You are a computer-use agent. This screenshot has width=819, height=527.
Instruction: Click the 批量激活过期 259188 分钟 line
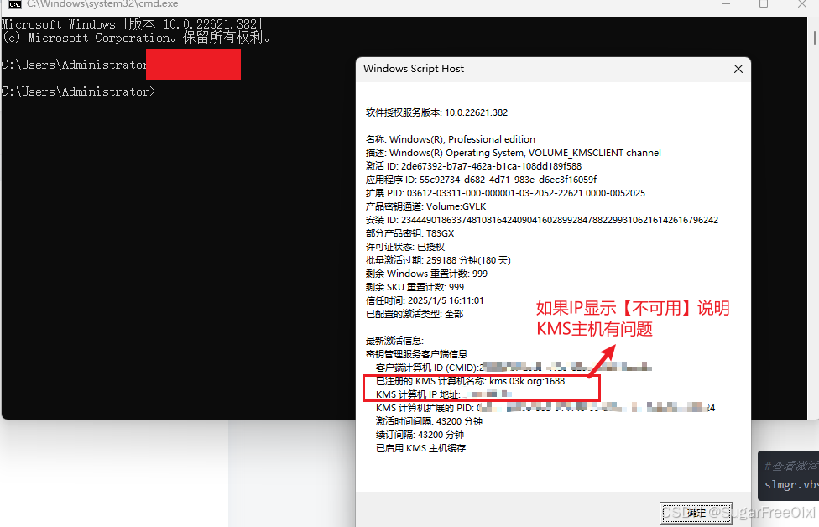[x=438, y=260]
